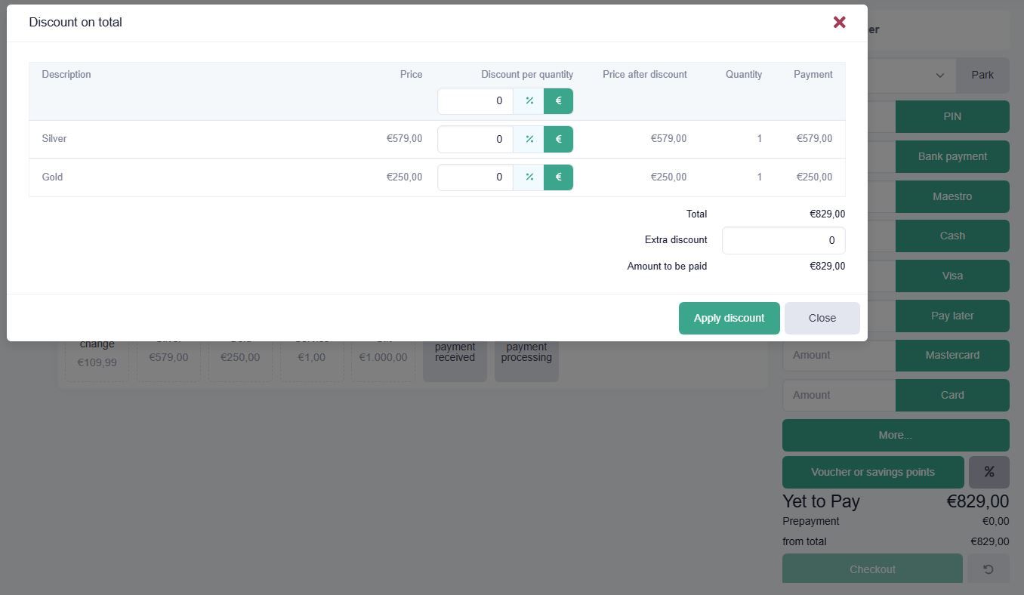The width and height of the screenshot is (1024, 595).
Task: Click the Description column header
Action: coord(66,75)
